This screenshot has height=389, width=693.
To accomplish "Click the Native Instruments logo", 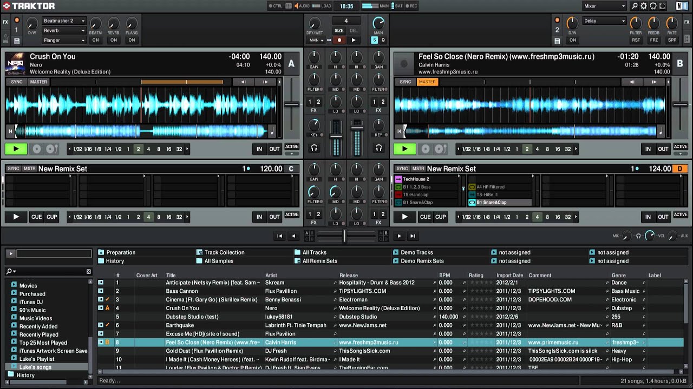I will (x=682, y=6).
